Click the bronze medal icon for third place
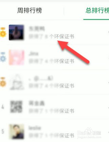Image resolution: width=109 pixels, height=142 pixels. (3, 82)
